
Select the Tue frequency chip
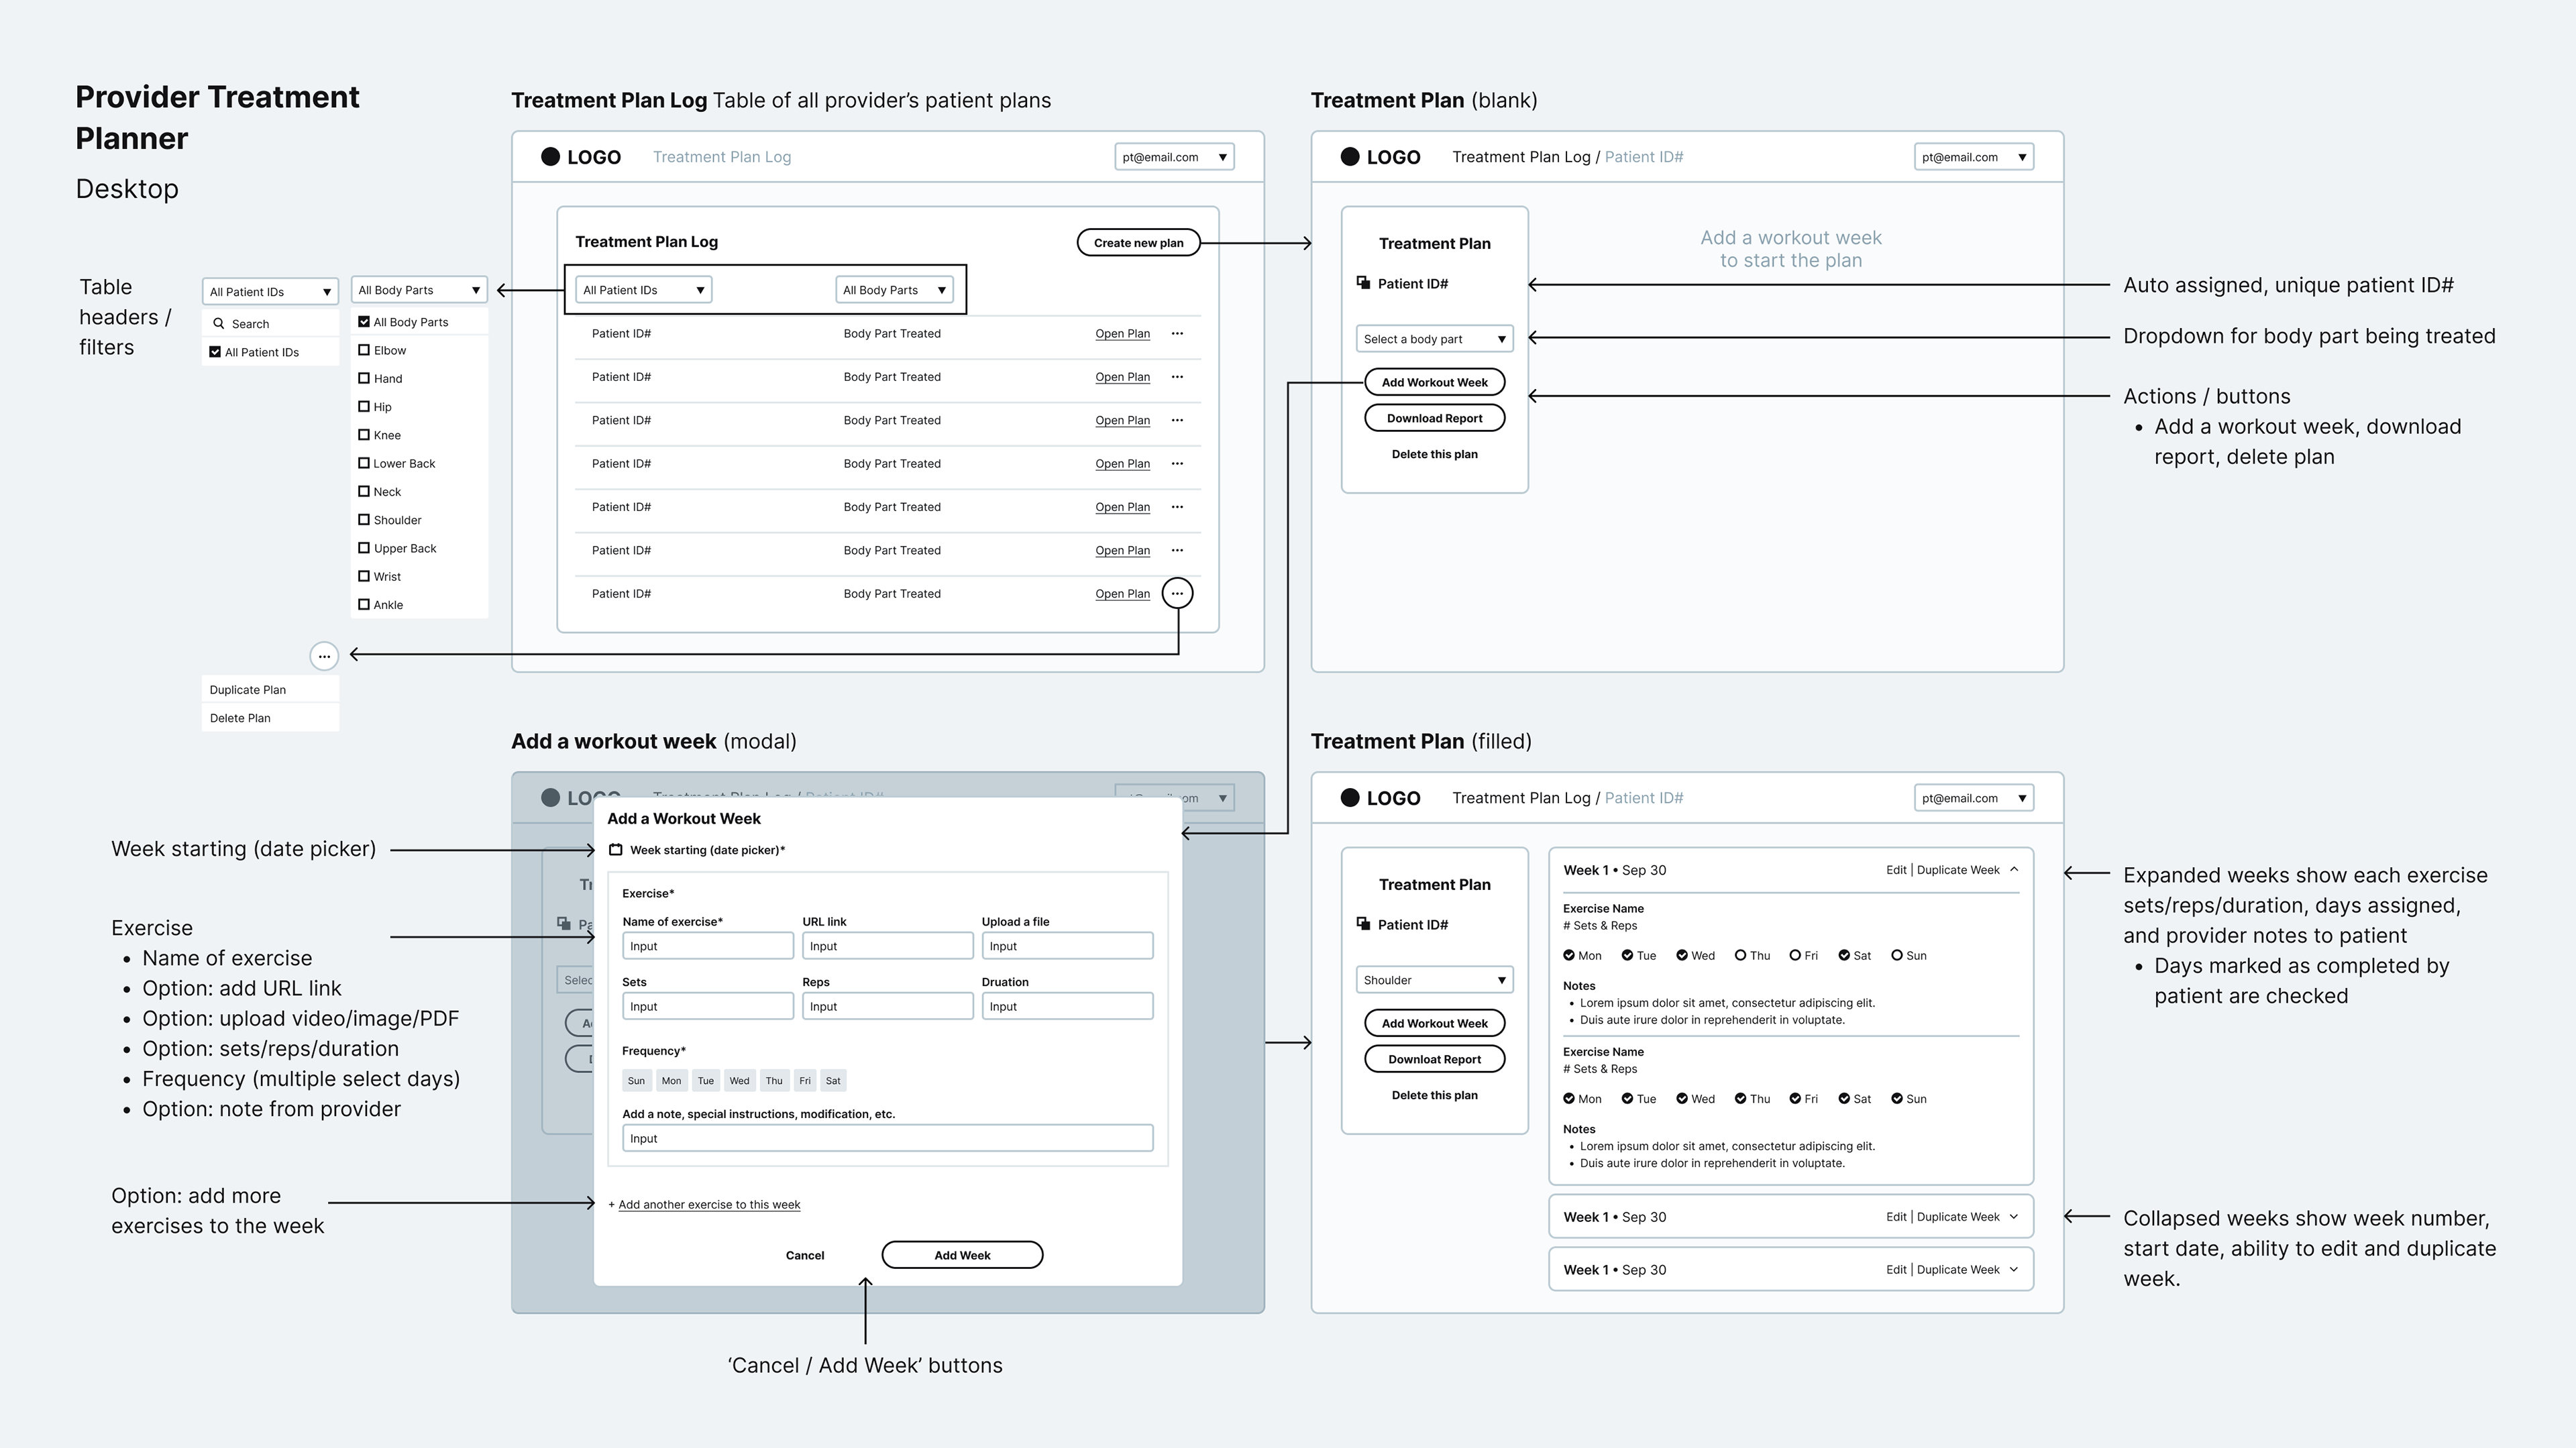coord(706,1080)
